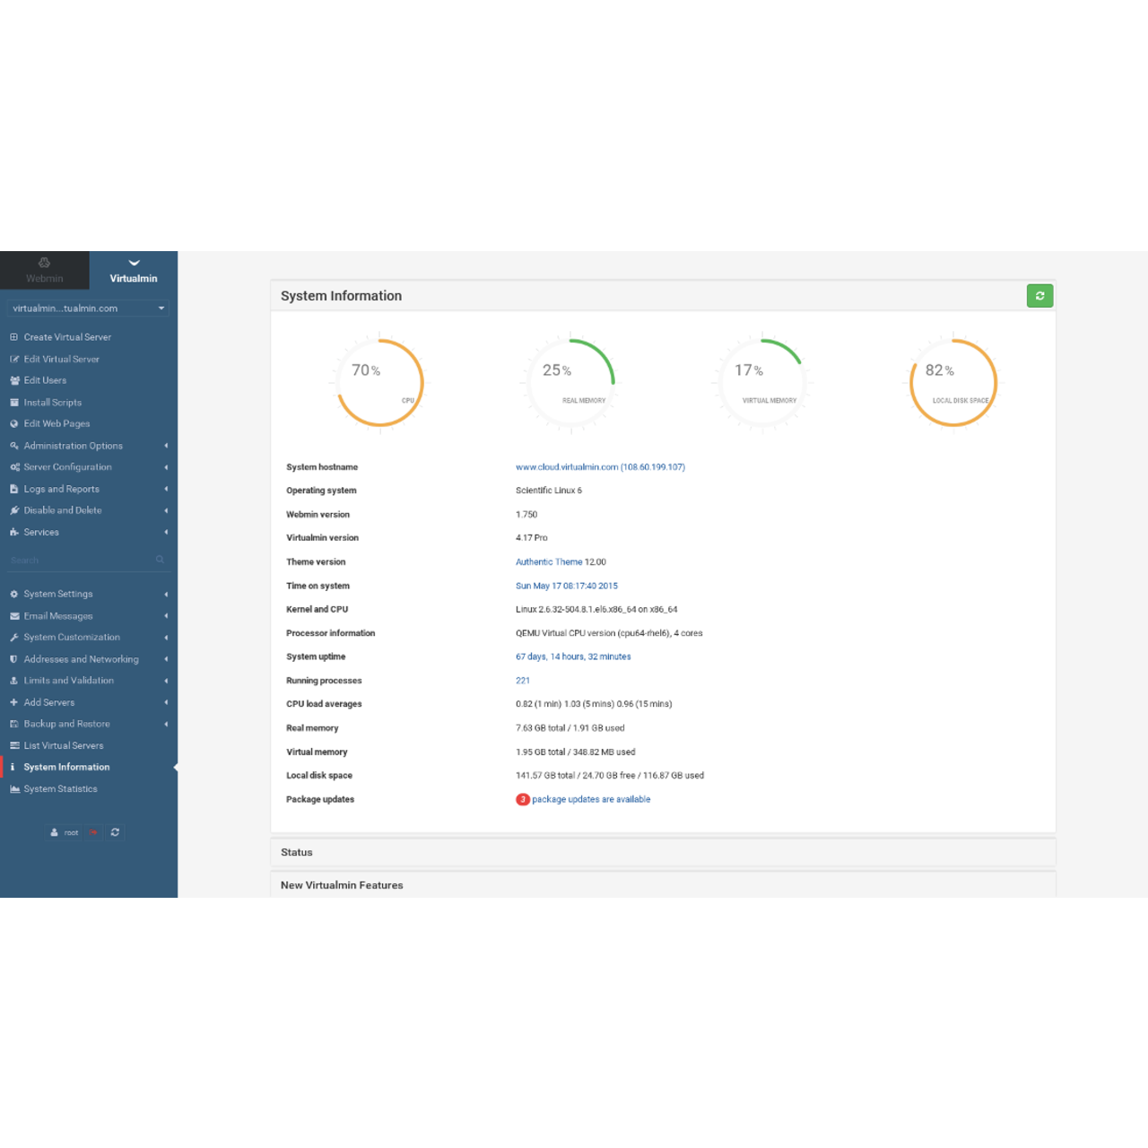
Task: Click the red badge showing 3 package updates
Action: click(522, 799)
